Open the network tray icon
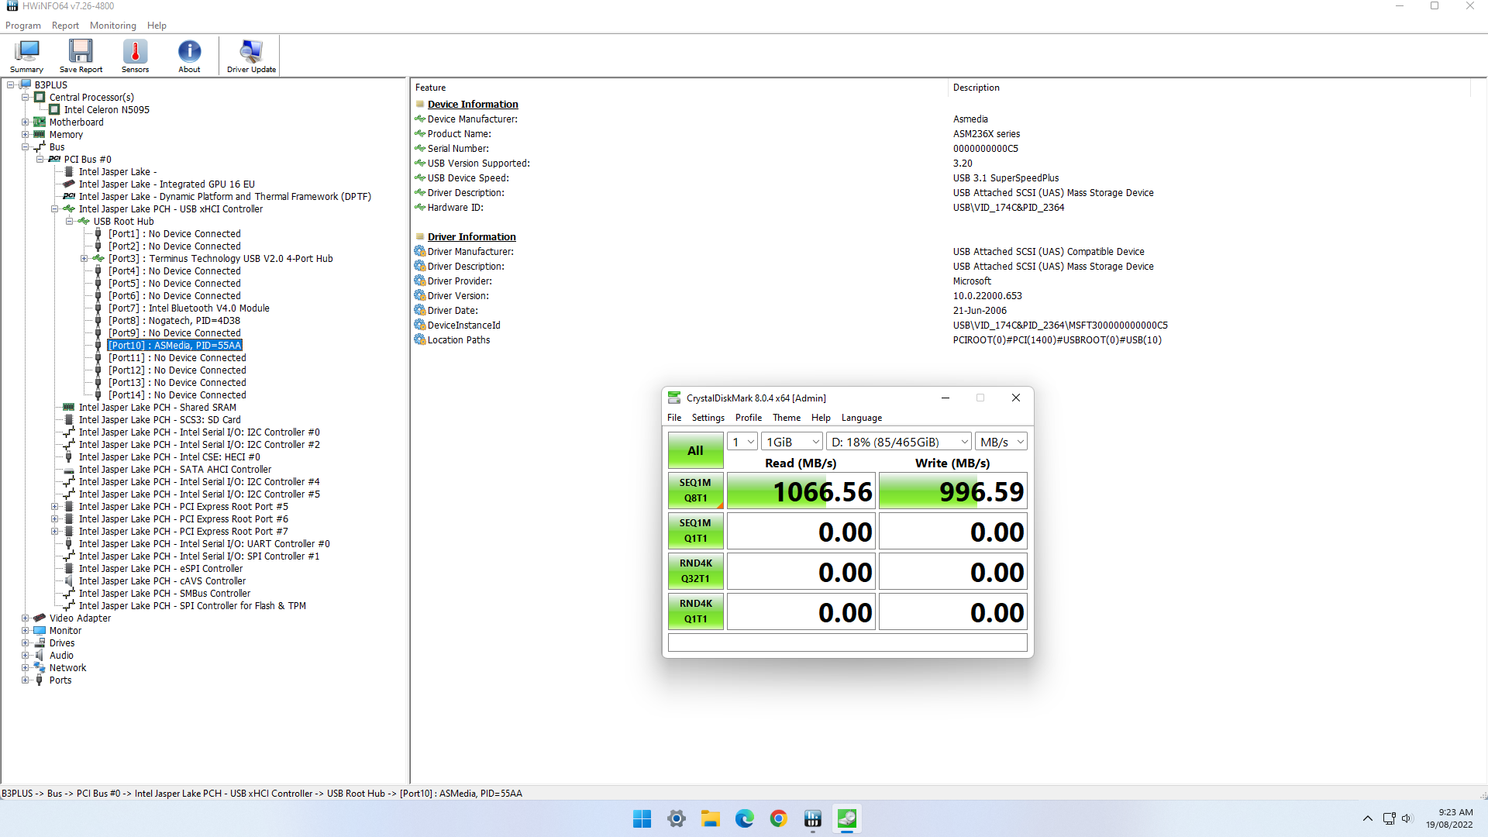 pyautogui.click(x=1389, y=818)
